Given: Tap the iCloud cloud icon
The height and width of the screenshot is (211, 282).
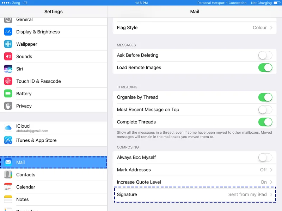Looking at the screenshot, I should pyautogui.click(x=8, y=128).
